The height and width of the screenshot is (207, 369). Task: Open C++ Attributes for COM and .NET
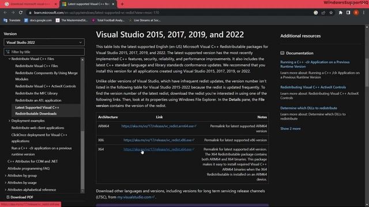pos(32,161)
